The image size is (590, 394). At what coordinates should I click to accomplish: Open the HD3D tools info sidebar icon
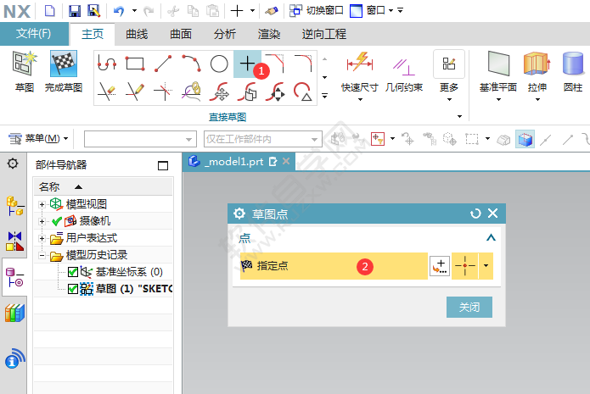(x=14, y=358)
